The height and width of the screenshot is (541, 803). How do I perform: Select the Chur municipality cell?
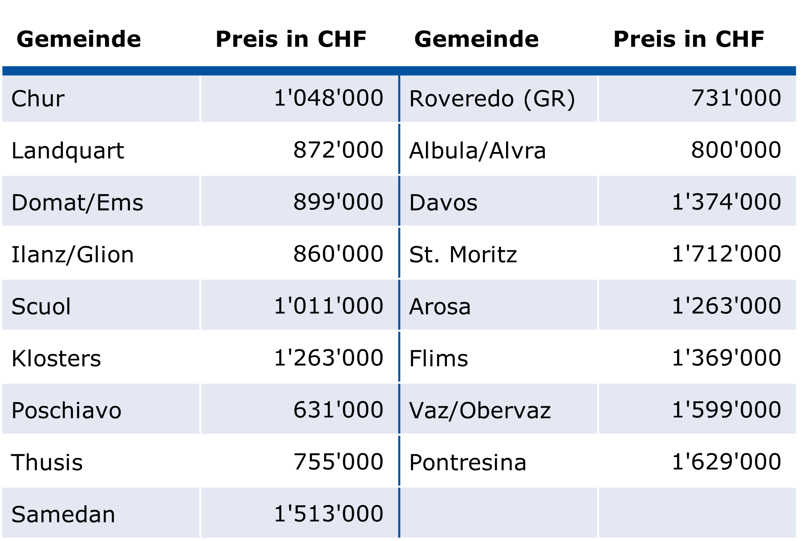point(101,98)
